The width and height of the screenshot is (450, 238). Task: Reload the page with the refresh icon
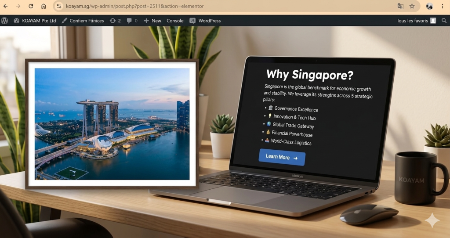coord(31,6)
